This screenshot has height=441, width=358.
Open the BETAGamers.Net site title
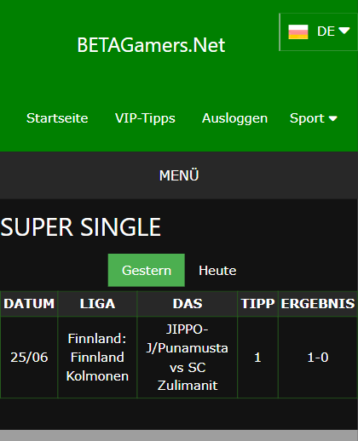(151, 45)
